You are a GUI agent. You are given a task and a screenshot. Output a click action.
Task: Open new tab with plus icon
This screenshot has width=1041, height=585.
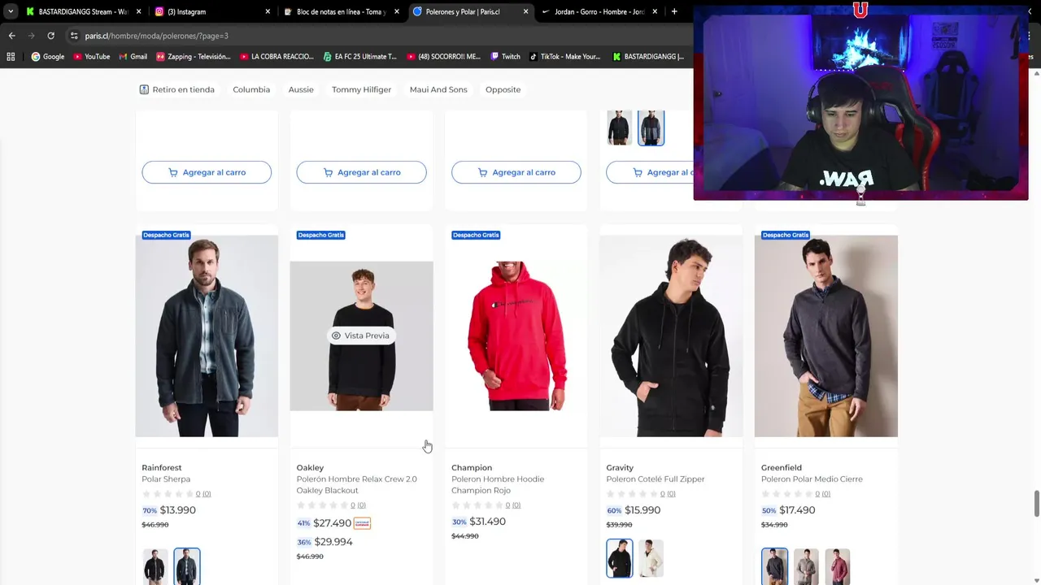coord(674,11)
